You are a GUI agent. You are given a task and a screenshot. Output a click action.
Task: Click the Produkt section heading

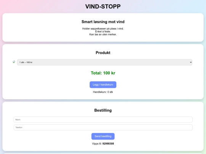[x=103, y=52]
